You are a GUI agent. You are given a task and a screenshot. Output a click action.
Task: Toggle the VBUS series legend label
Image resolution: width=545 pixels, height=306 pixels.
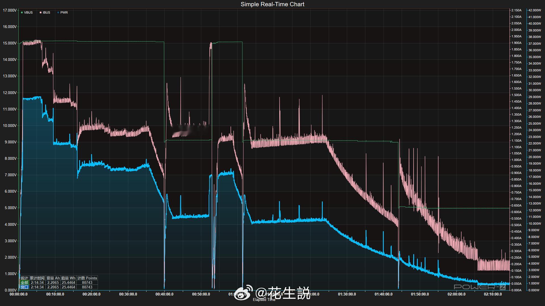click(28, 12)
